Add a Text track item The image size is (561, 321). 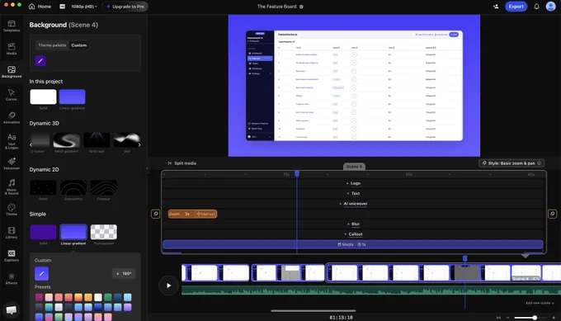pos(353,193)
